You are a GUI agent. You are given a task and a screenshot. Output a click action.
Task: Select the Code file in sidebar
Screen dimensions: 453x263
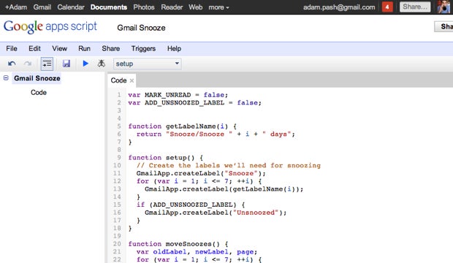click(39, 93)
